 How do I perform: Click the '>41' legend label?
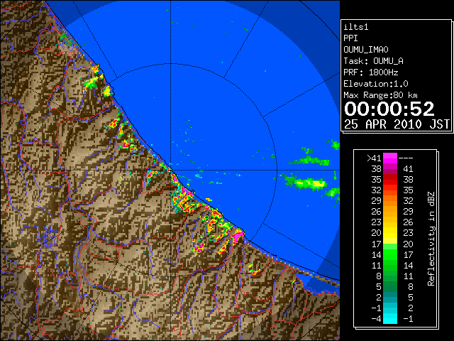(x=374, y=158)
